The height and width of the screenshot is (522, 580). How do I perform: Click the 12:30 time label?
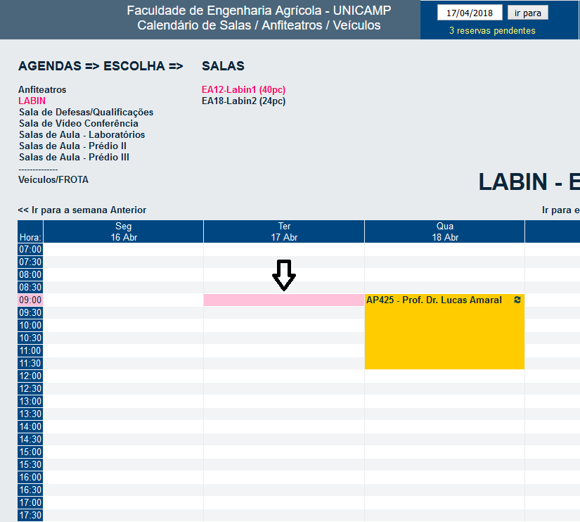point(30,389)
